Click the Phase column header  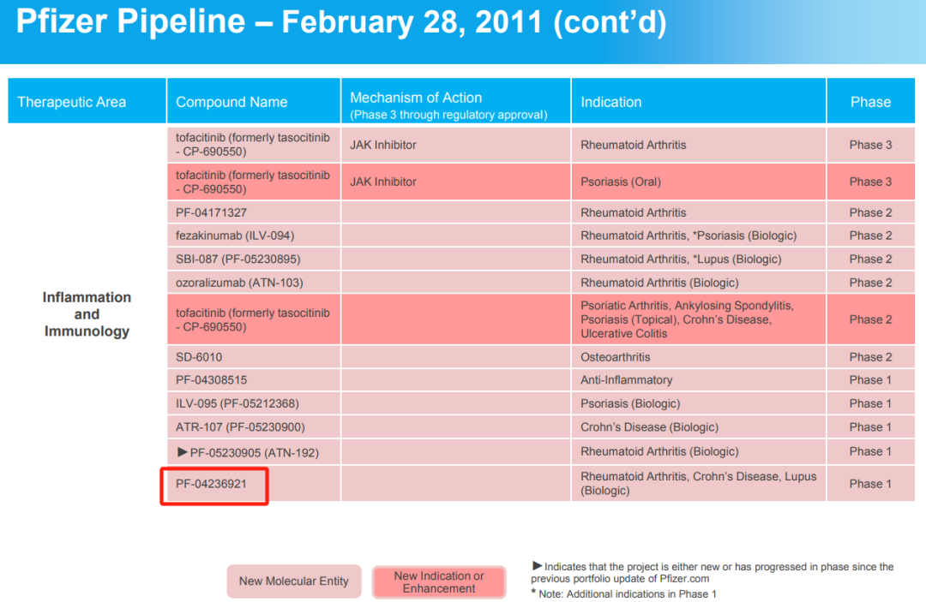point(870,101)
